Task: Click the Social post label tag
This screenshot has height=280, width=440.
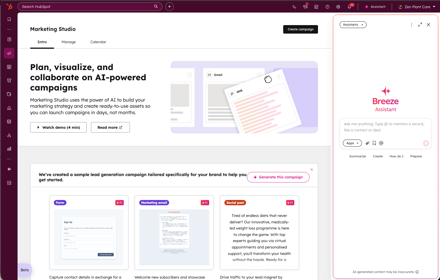Action: click(235, 203)
